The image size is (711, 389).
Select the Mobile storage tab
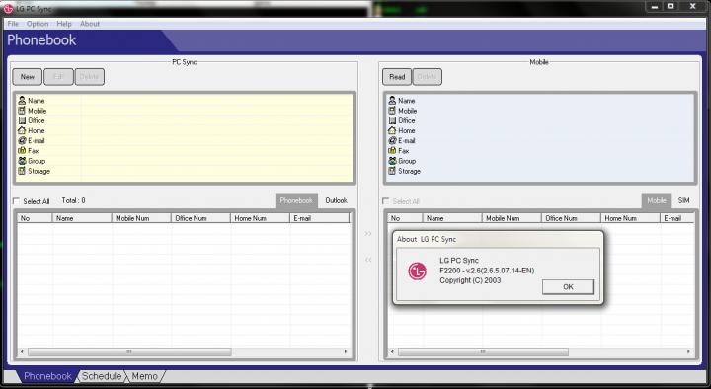click(x=656, y=200)
